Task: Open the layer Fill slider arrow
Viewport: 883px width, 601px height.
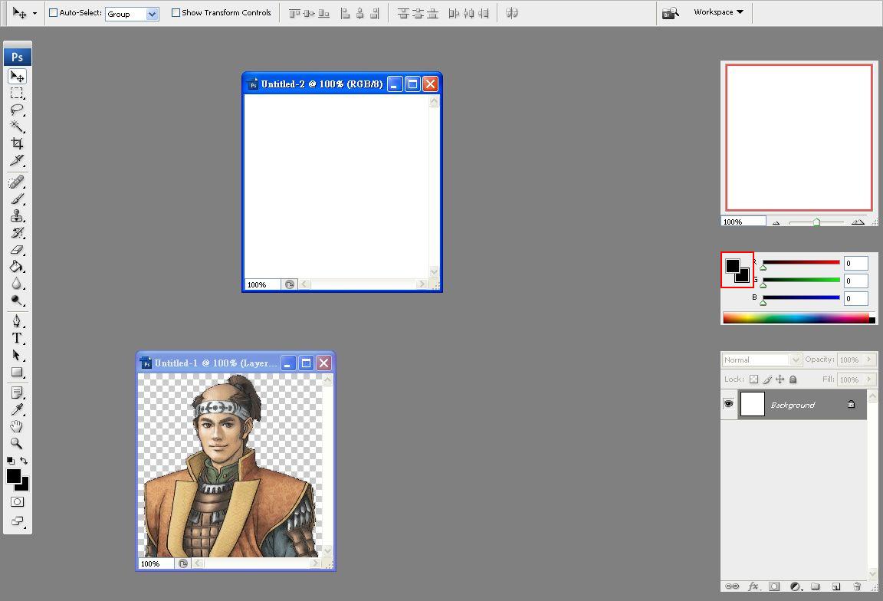Action: tap(870, 379)
